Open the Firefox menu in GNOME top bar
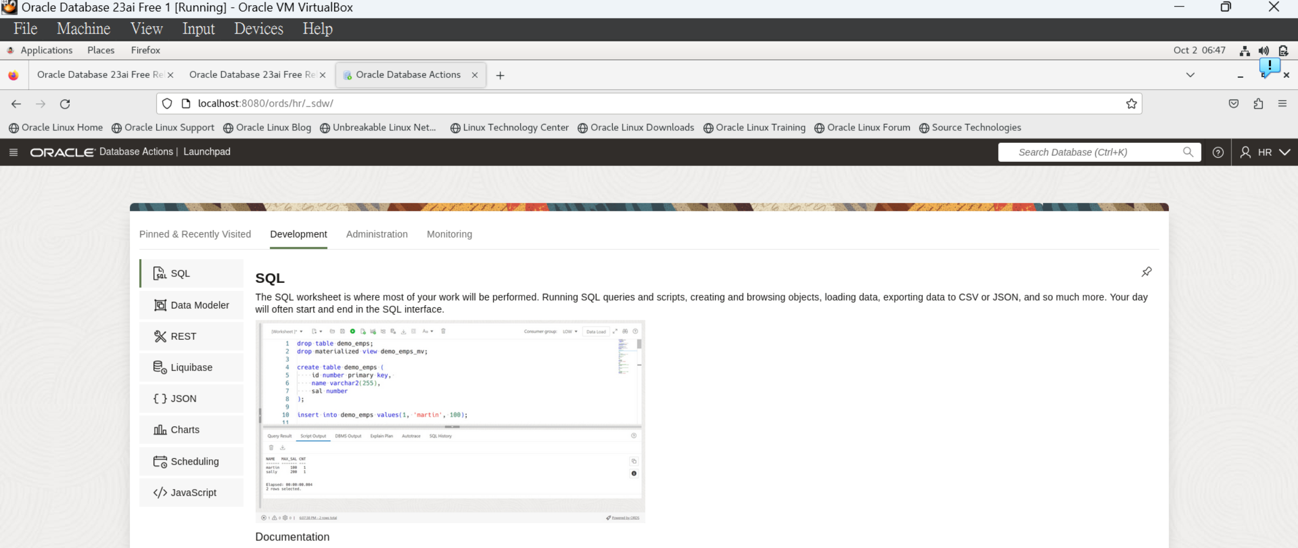 coord(145,50)
